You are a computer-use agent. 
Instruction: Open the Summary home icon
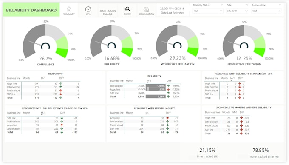click(x=69, y=9)
